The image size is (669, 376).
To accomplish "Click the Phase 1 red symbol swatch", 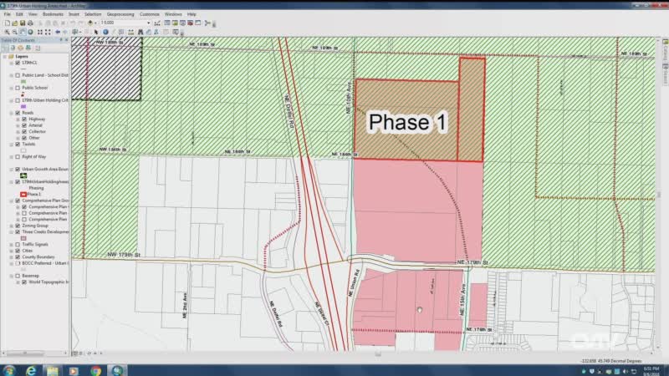I will click(23, 195).
